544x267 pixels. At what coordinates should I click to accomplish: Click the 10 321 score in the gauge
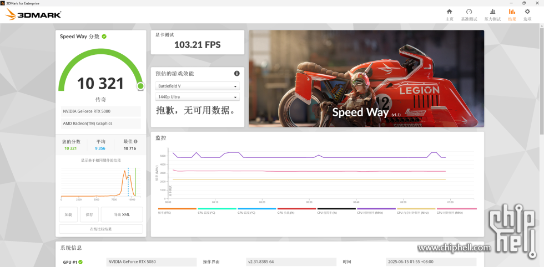[x=100, y=84]
